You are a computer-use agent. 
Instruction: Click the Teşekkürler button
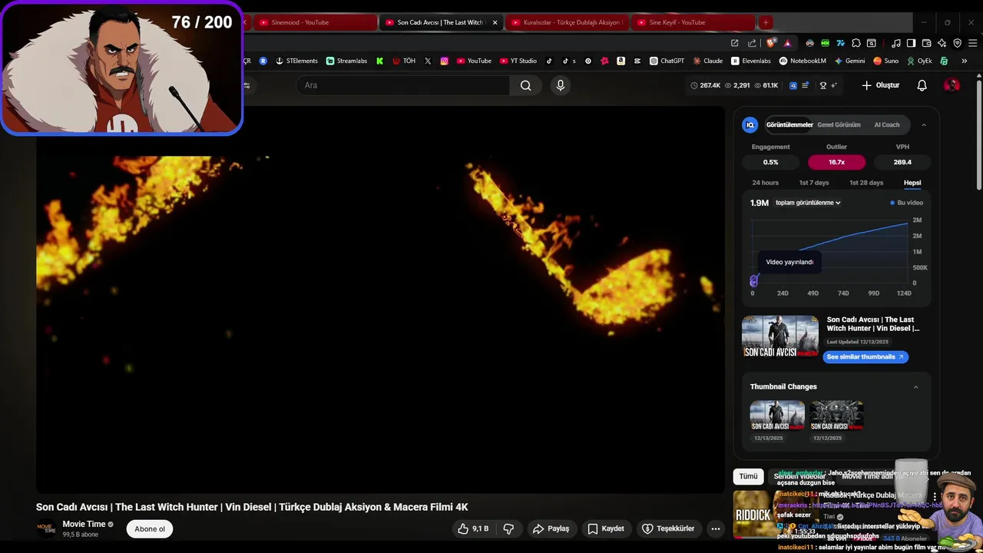click(668, 528)
